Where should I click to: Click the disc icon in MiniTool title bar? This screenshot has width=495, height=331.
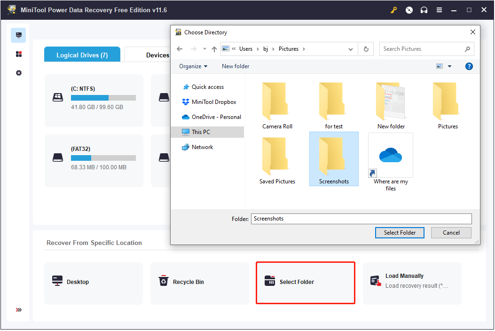[409, 10]
